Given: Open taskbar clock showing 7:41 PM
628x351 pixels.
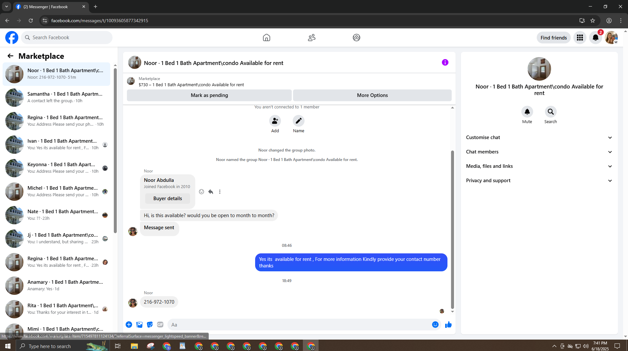Looking at the screenshot, I should tap(600, 346).
